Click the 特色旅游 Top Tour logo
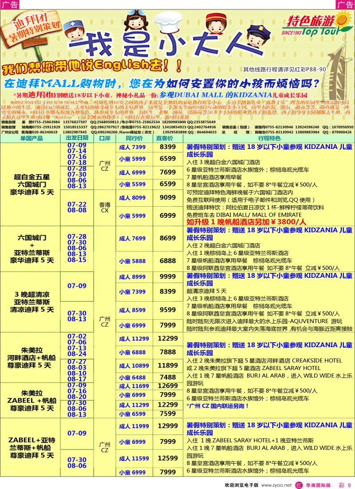 point(316,24)
